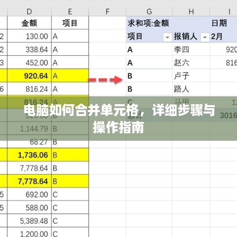Select column G header
The height and width of the screenshot is (237, 237).
[149, 12]
